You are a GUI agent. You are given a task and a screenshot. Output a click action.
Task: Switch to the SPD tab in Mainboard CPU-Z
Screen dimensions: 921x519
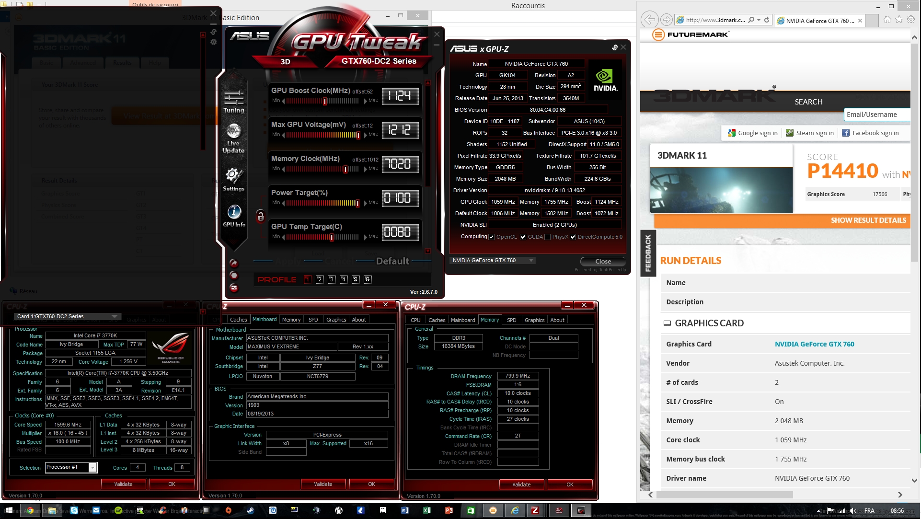(313, 320)
